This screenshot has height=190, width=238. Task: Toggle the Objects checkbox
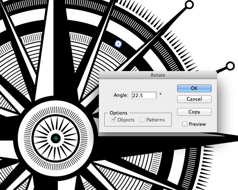[113, 119]
